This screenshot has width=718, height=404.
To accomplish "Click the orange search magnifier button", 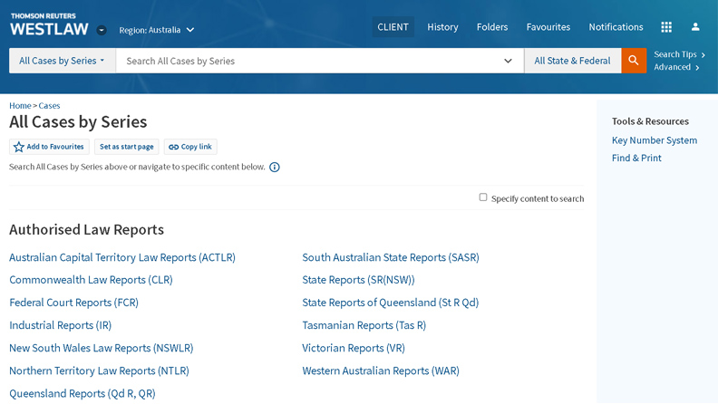I will coord(634,61).
